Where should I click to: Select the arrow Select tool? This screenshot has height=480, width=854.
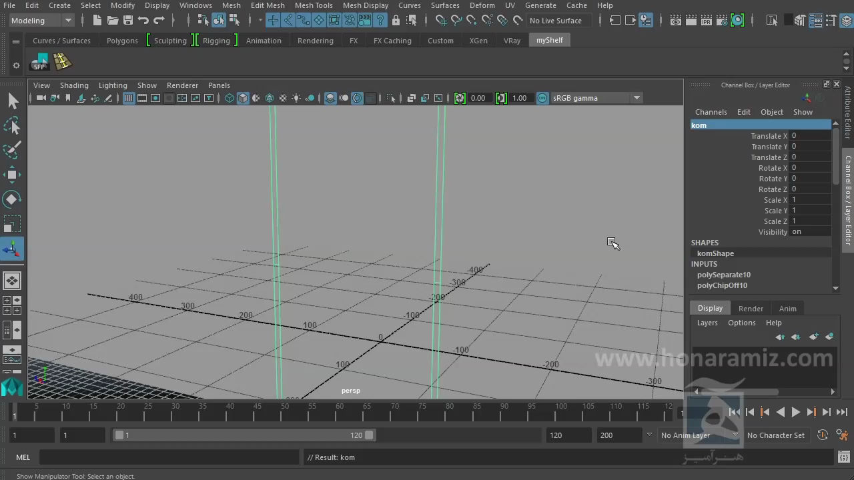click(12, 101)
